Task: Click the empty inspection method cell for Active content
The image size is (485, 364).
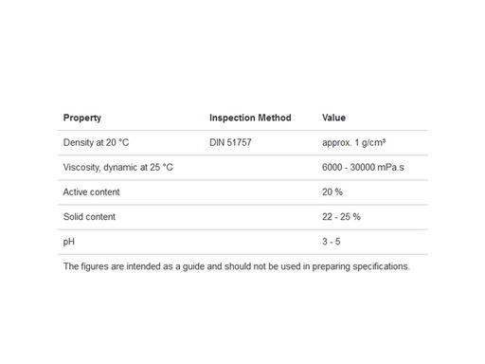Action: pos(260,192)
